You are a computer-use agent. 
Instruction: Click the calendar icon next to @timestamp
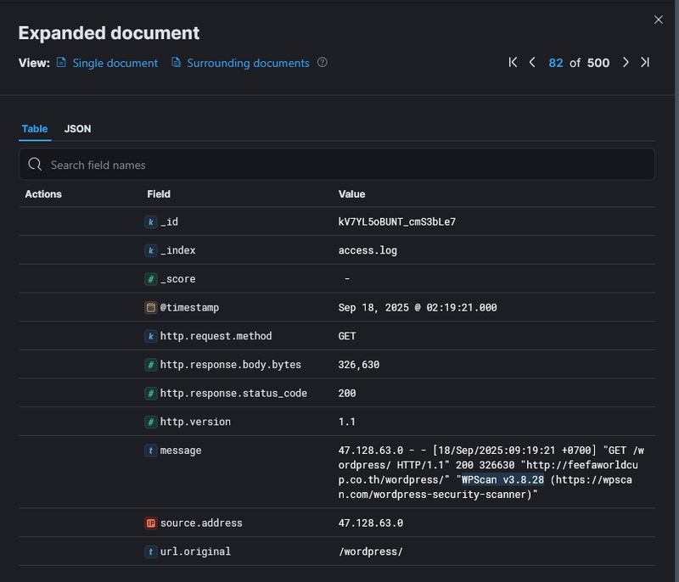point(150,308)
